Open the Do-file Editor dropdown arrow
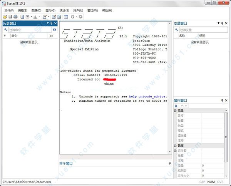This screenshot has height=186, width=231. click(x=49, y=17)
